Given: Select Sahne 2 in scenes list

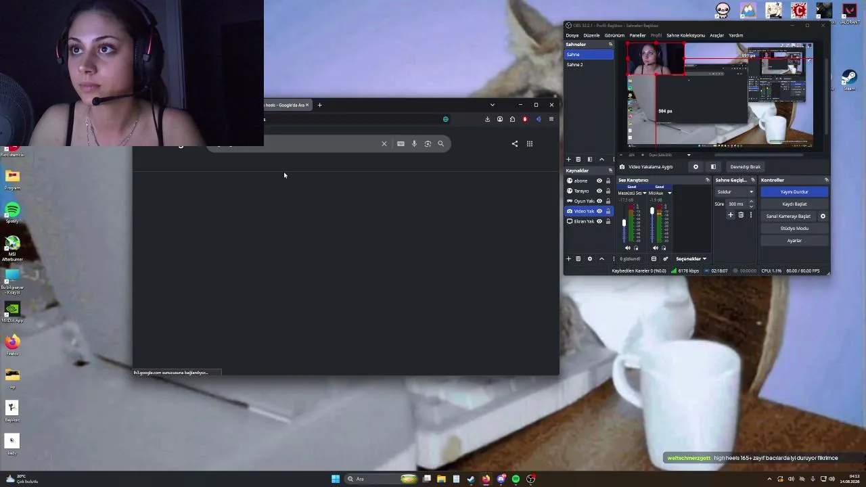Looking at the screenshot, I should [589, 65].
